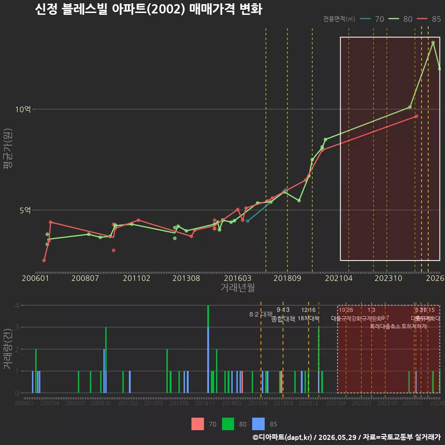Click the 8·2 대책 policy annotation
445x445 pixels.
coord(261,314)
